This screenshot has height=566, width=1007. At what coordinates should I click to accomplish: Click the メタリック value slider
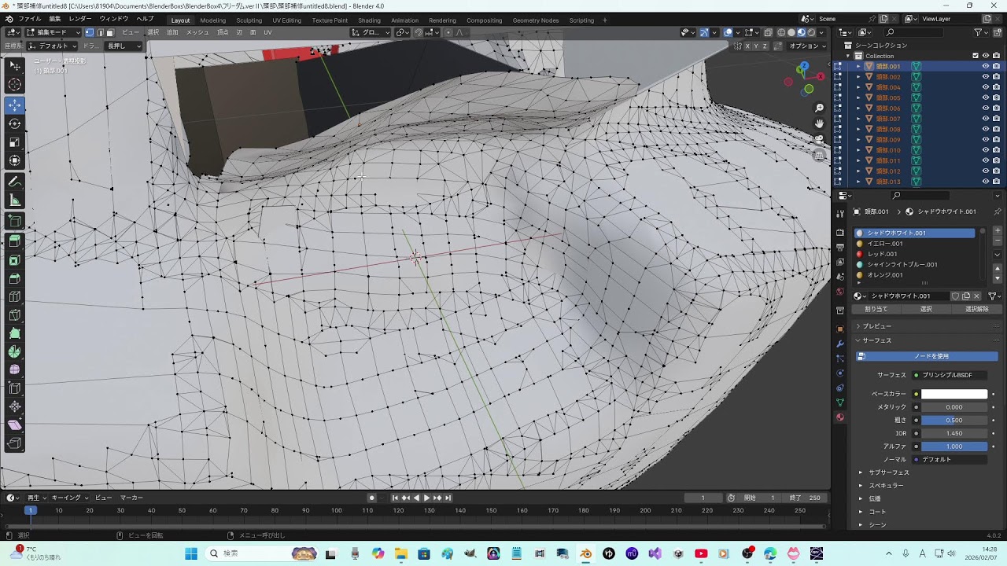pyautogui.click(x=954, y=407)
